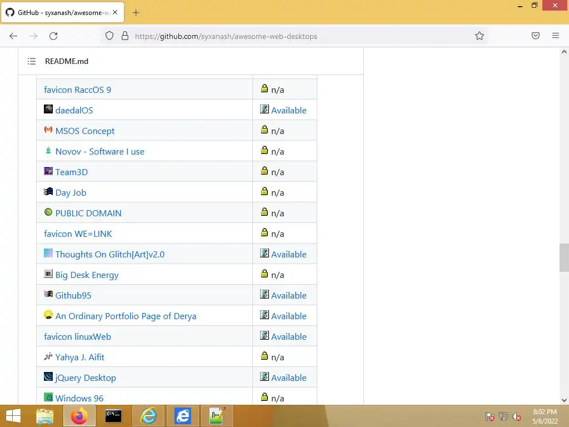This screenshot has width=569, height=427.
Task: Click the Day Job favicon image
Action: coord(48,191)
